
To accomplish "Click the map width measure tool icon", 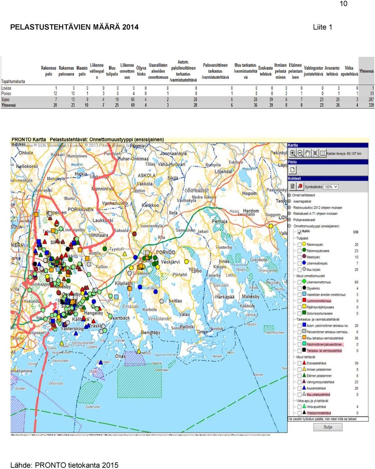I will point(323,153).
